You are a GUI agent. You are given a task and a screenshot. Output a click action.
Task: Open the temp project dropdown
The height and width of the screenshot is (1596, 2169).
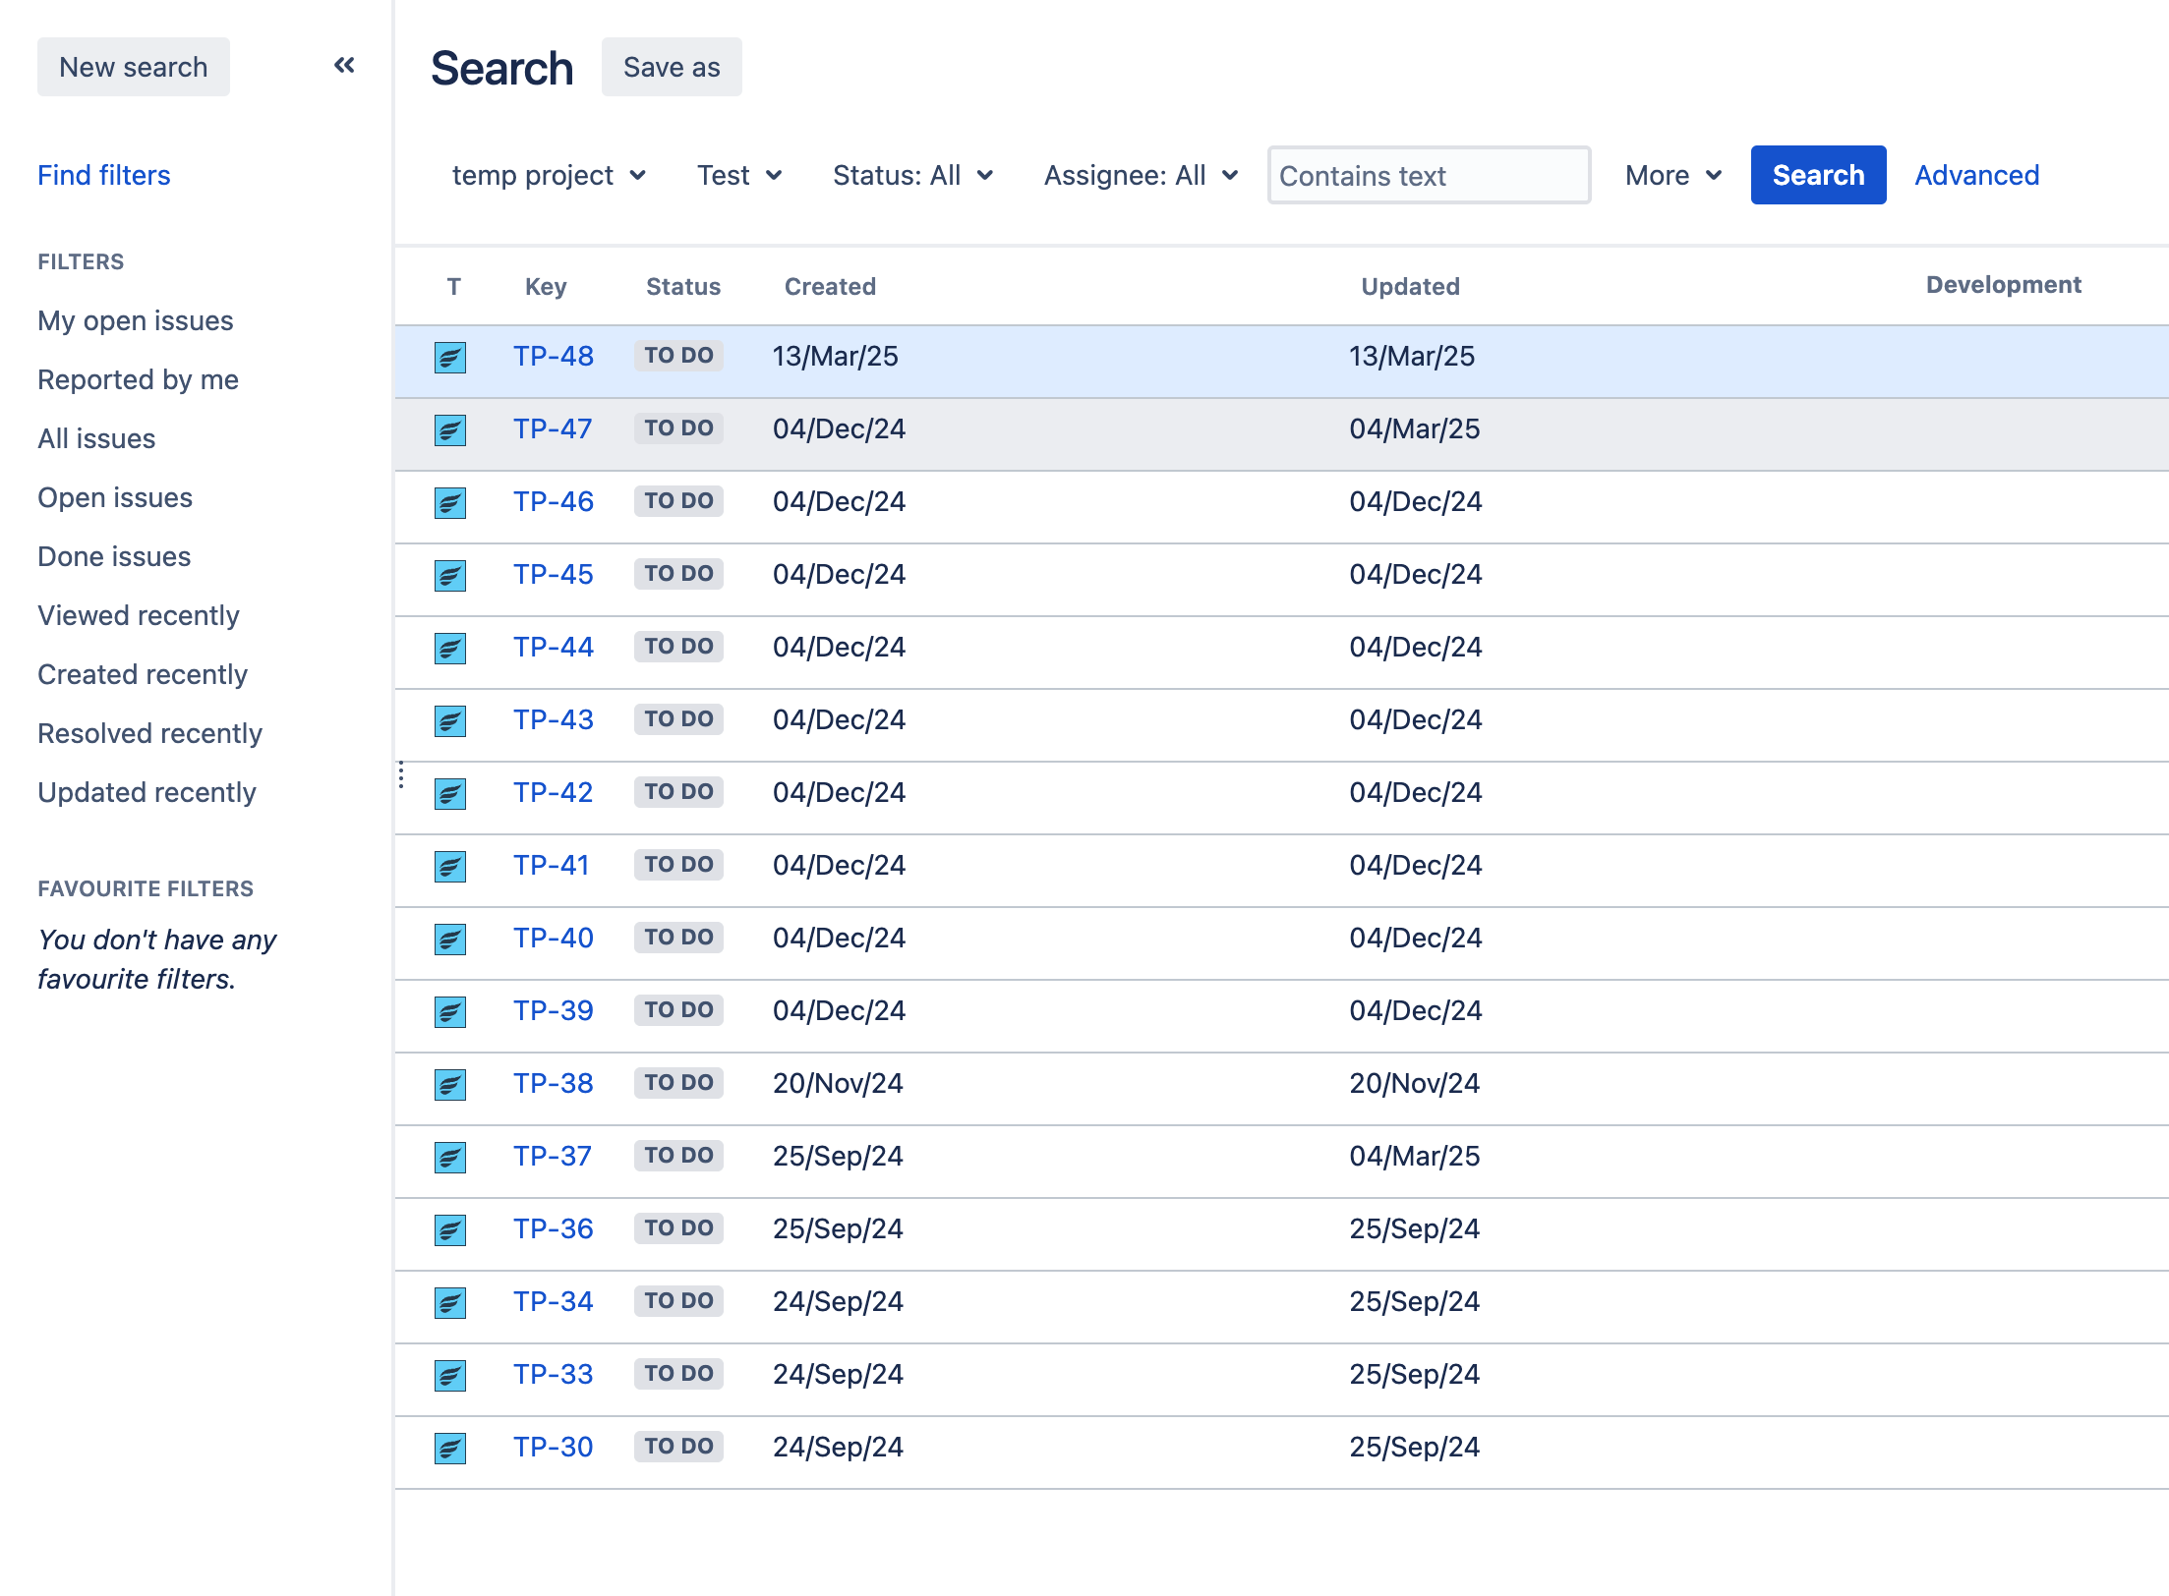(x=549, y=175)
